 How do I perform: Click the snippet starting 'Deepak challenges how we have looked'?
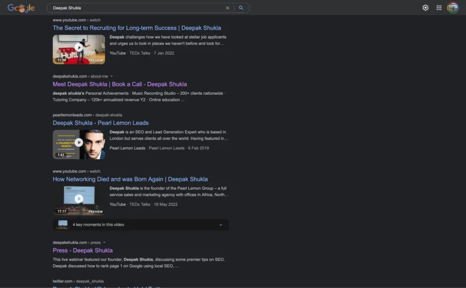pos(168,40)
